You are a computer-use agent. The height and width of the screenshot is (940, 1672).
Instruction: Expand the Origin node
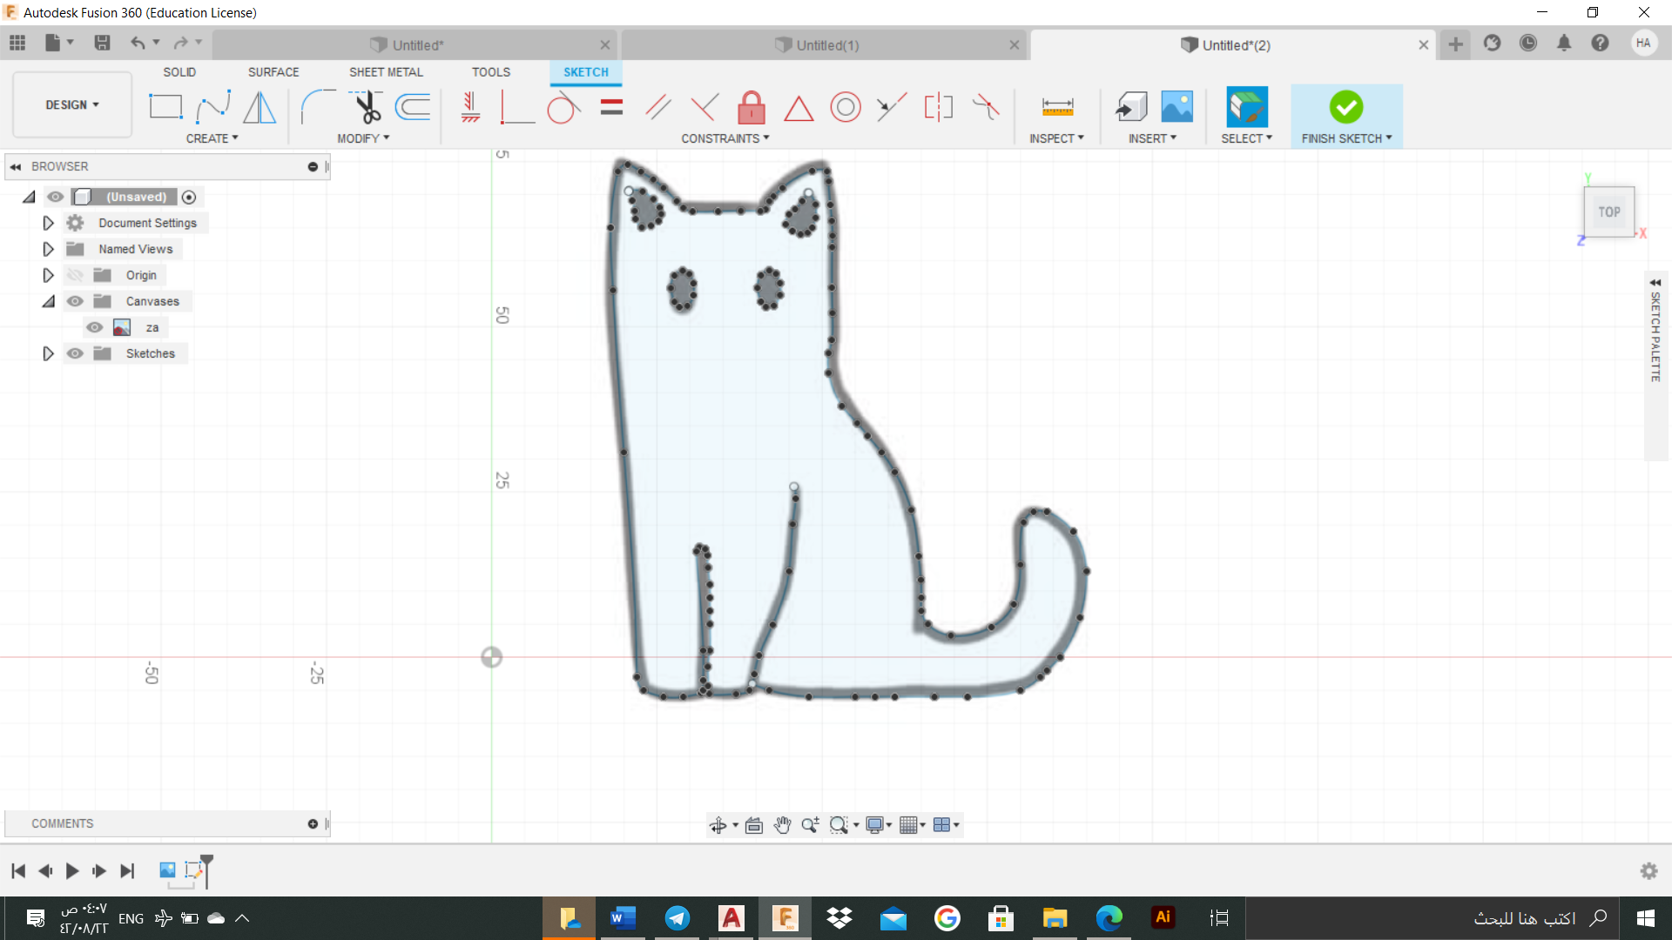[x=48, y=275]
